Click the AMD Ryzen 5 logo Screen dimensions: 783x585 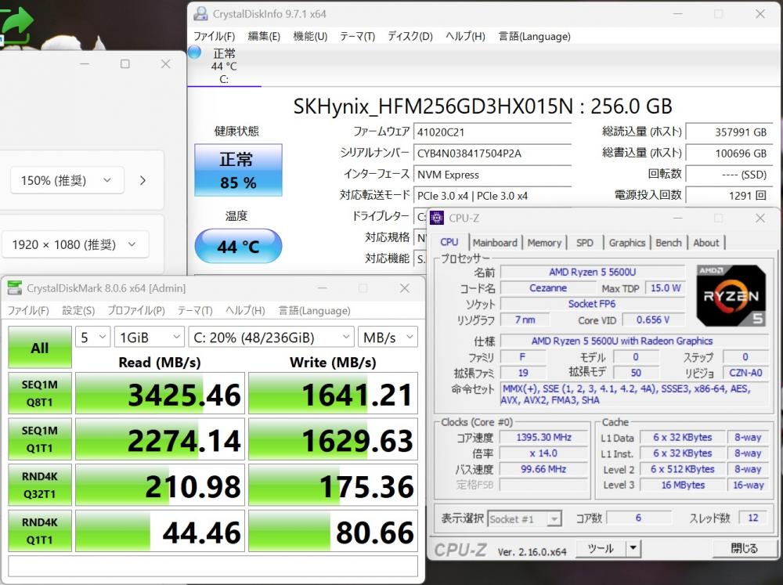coord(731,295)
